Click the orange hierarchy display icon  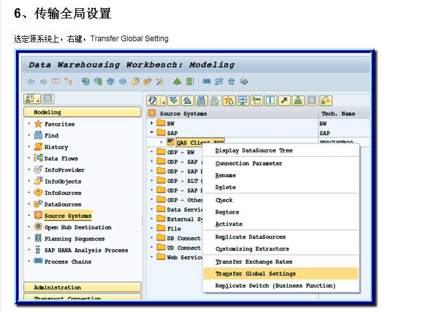pyautogui.click(x=68, y=81)
